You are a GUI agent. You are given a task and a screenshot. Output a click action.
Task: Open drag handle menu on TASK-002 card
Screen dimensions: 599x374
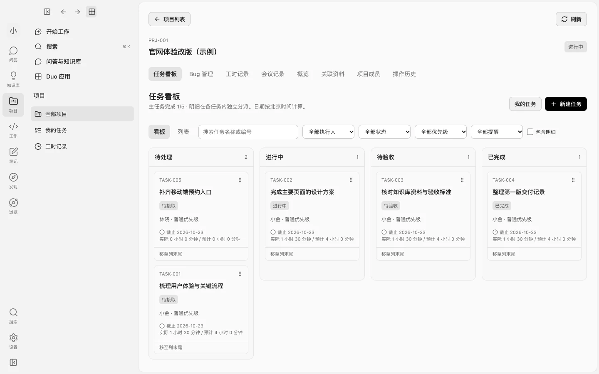[351, 180]
